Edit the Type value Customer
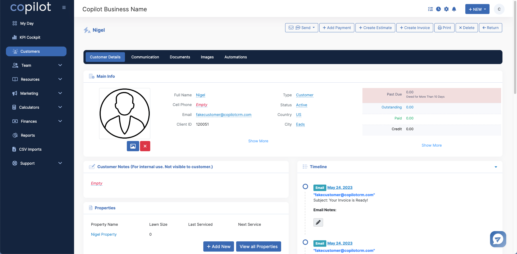The image size is (517, 254). tap(305, 95)
